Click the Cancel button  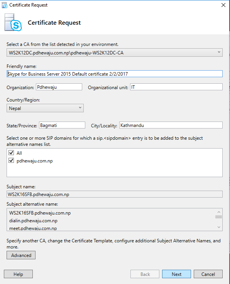[x=208, y=274]
